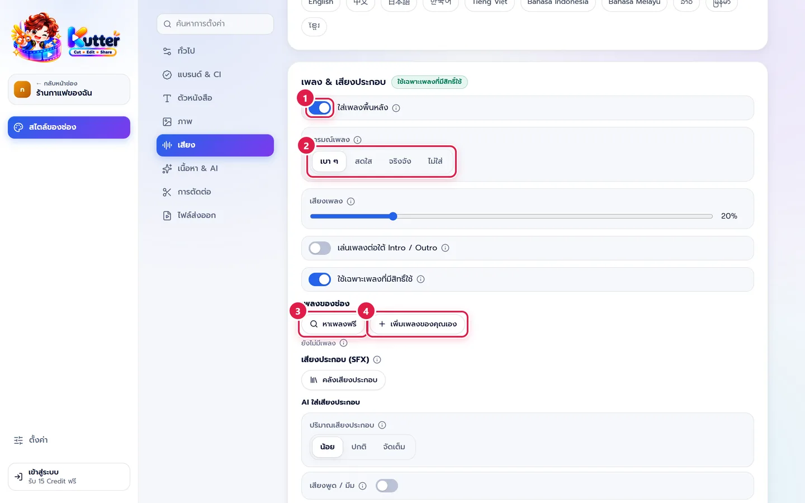Click the หาเพลงฟรี button

point(333,324)
